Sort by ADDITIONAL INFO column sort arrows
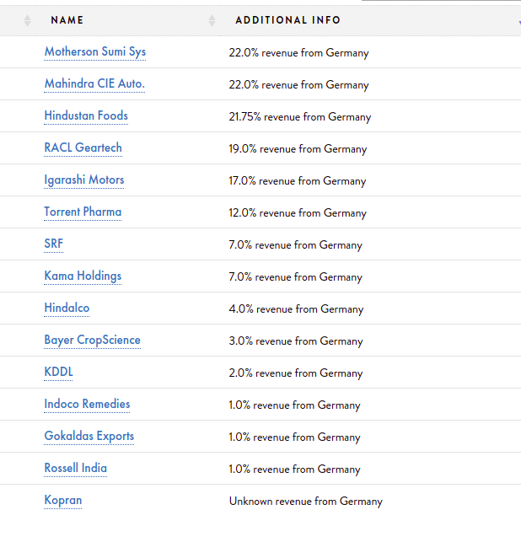Viewport: 521px width, 542px height. [212, 21]
